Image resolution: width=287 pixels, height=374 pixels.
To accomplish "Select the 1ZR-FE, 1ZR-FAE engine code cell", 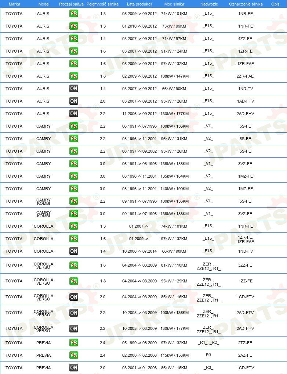I will [x=246, y=239].
